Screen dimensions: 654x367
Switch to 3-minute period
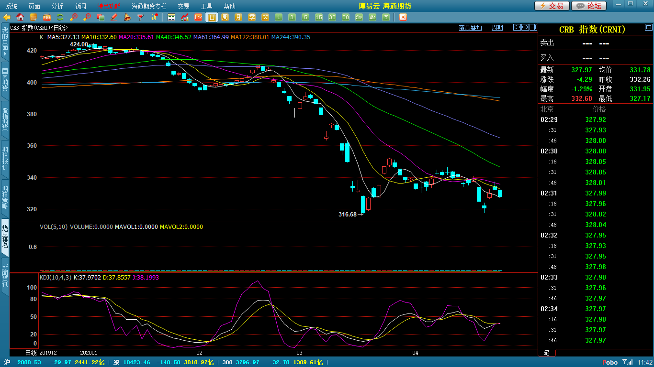click(292, 17)
